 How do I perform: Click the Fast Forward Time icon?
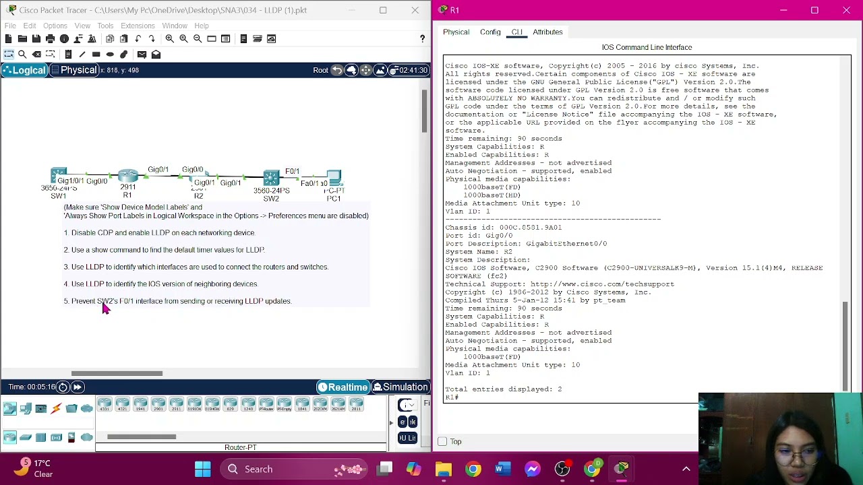coord(78,387)
